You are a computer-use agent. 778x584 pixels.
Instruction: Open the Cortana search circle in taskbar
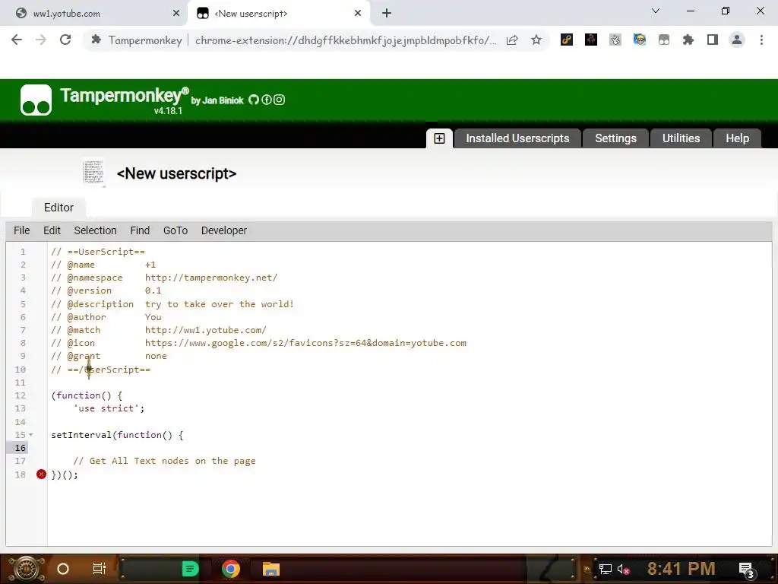point(63,569)
